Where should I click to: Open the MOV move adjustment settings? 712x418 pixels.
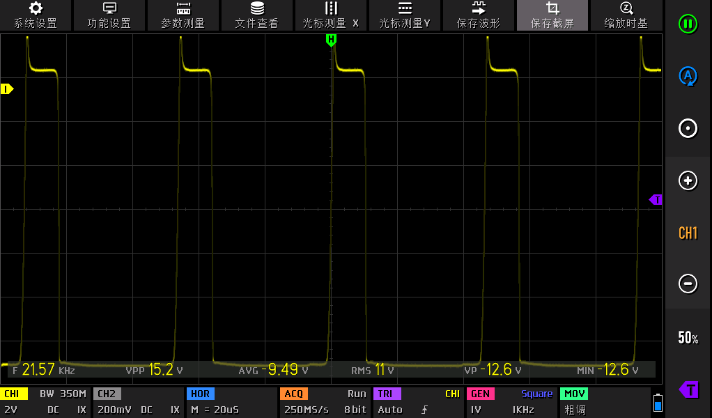click(x=574, y=394)
